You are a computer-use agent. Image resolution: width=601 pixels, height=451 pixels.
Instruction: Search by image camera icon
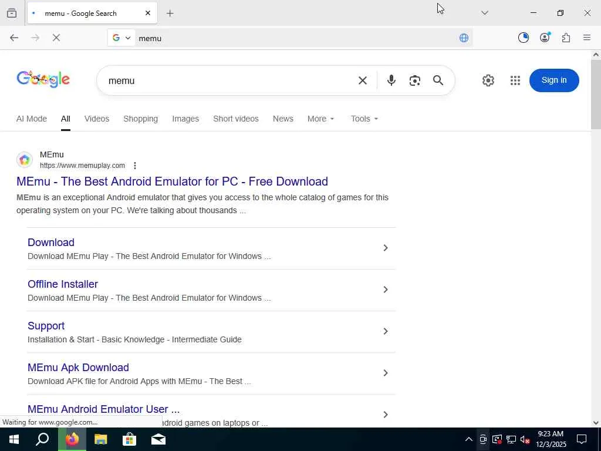point(415,80)
